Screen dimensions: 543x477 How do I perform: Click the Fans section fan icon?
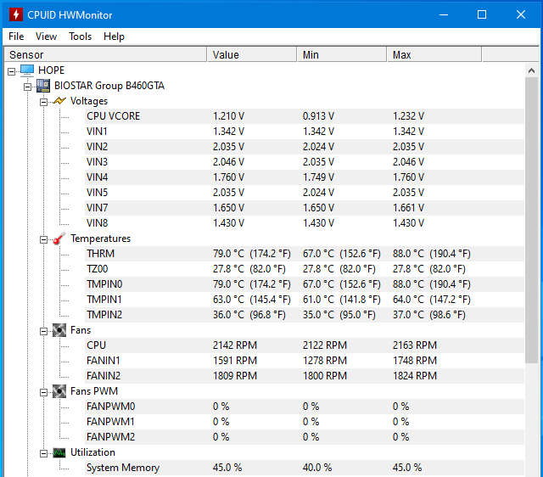tap(59, 330)
